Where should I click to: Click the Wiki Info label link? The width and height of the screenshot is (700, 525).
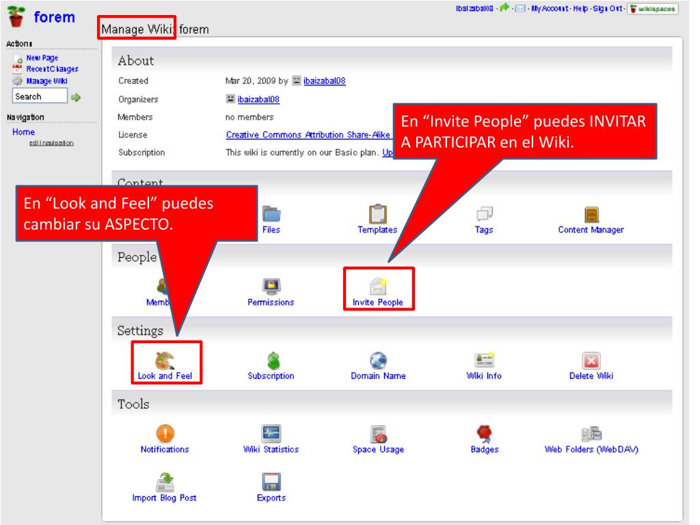pos(484,376)
